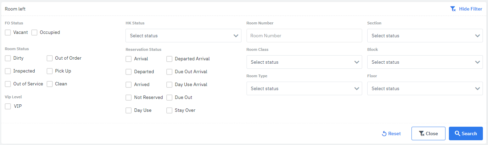
Task: Tick the Vacant checkbox
Action: click(x=8, y=33)
